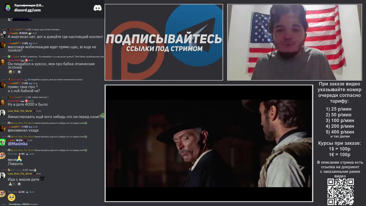Click the western movie video panel
The image size is (366, 206).
(x=209, y=143)
